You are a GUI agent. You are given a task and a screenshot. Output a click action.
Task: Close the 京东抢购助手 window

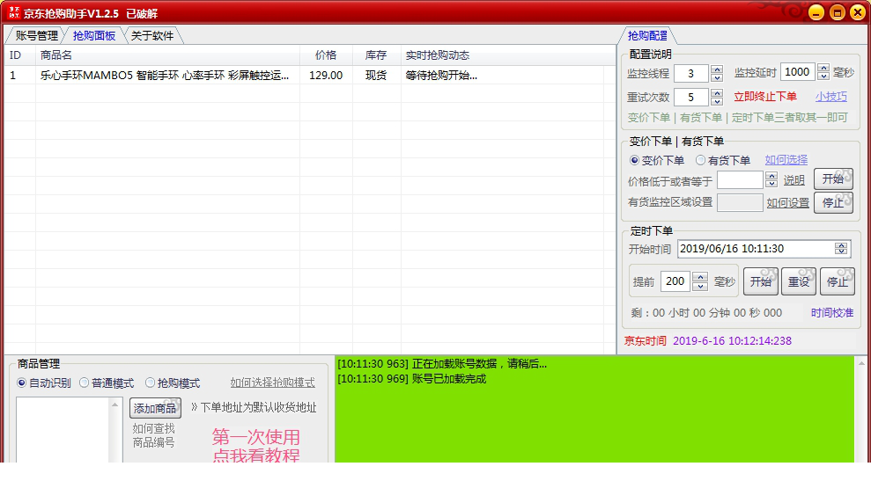click(858, 13)
